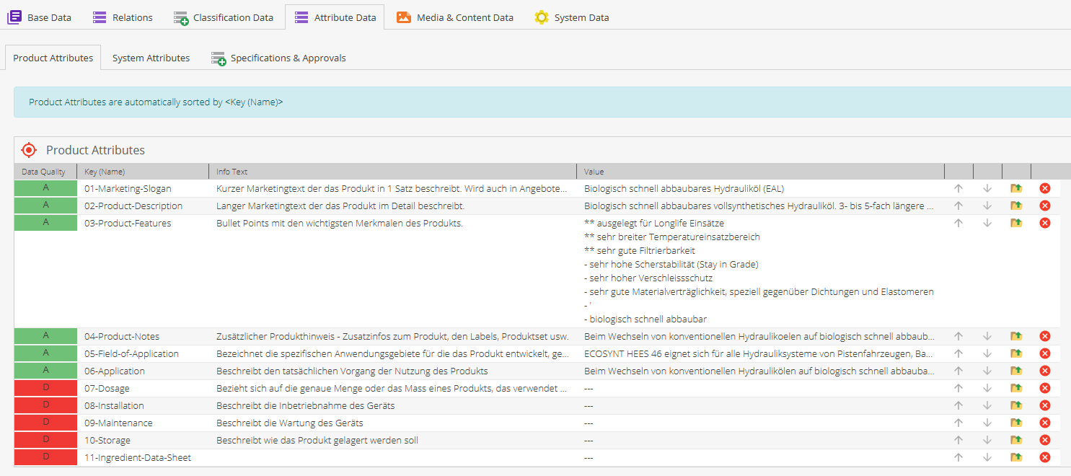Open folder icon for 04-Product-Notes row
Viewport: 1071px width, 476px height.
coord(1016,336)
